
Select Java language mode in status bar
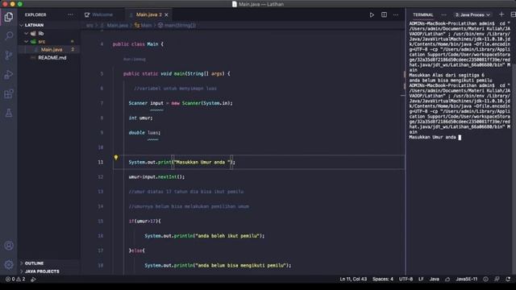coord(435,280)
